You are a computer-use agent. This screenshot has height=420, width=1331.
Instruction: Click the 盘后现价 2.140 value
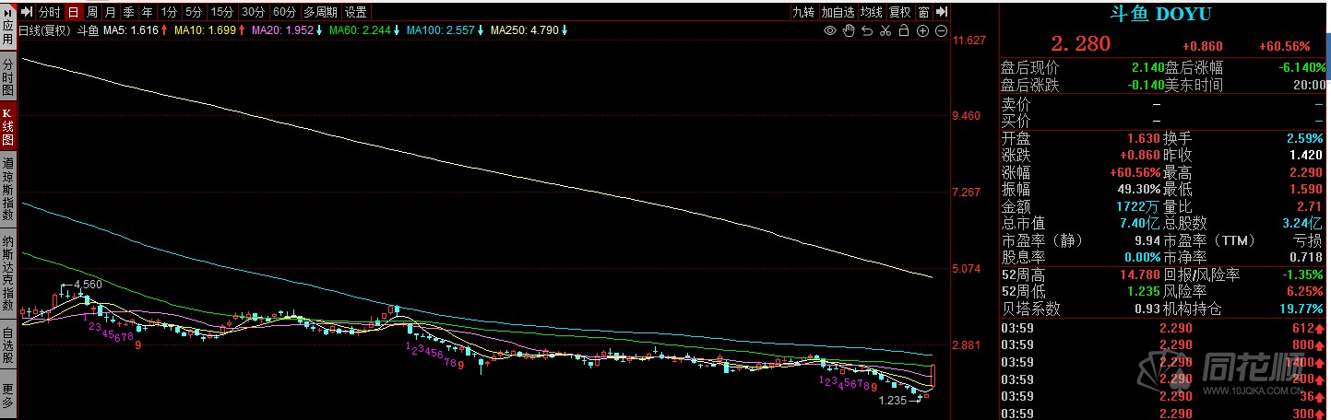pos(1147,67)
